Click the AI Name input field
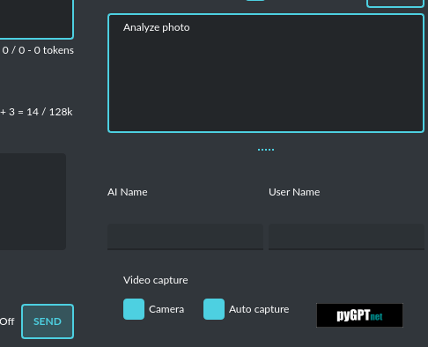This screenshot has height=347, width=428. pos(185,237)
